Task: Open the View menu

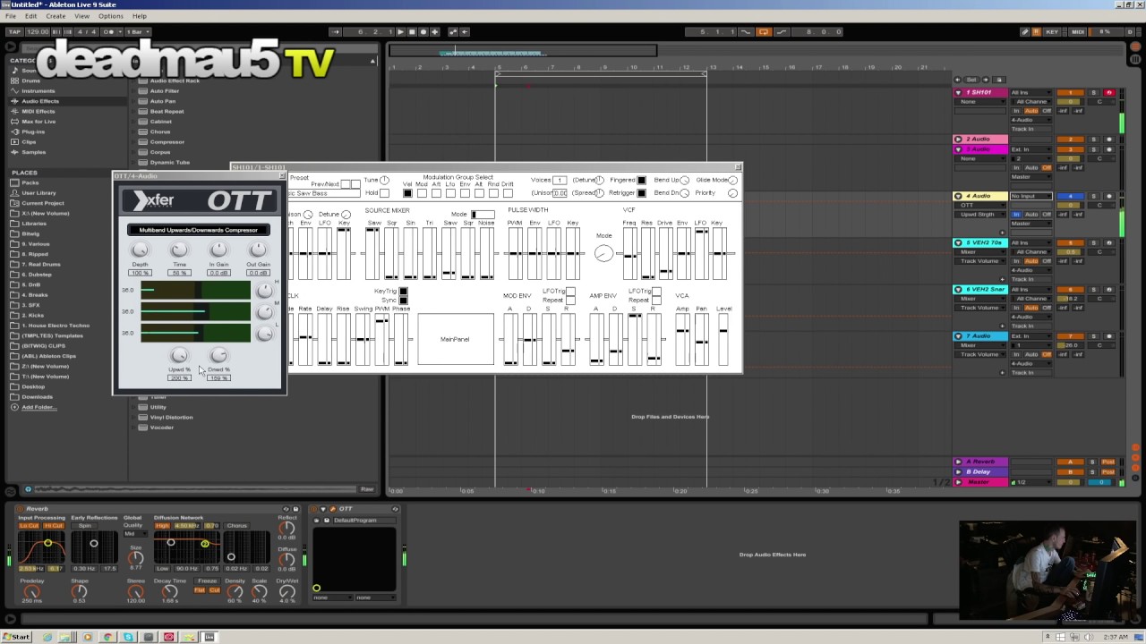Action: [x=81, y=16]
